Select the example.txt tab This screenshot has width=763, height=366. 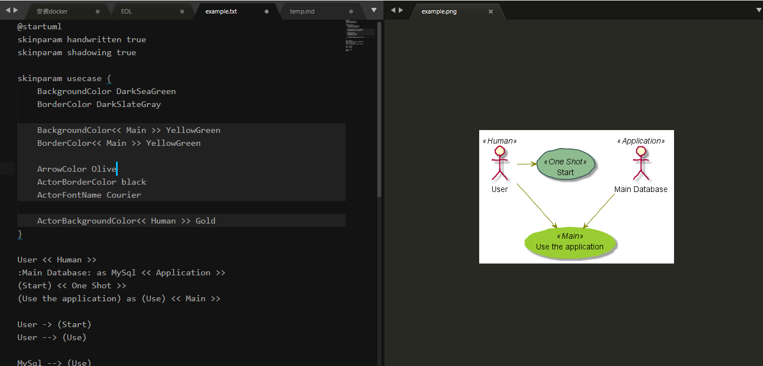(x=221, y=11)
